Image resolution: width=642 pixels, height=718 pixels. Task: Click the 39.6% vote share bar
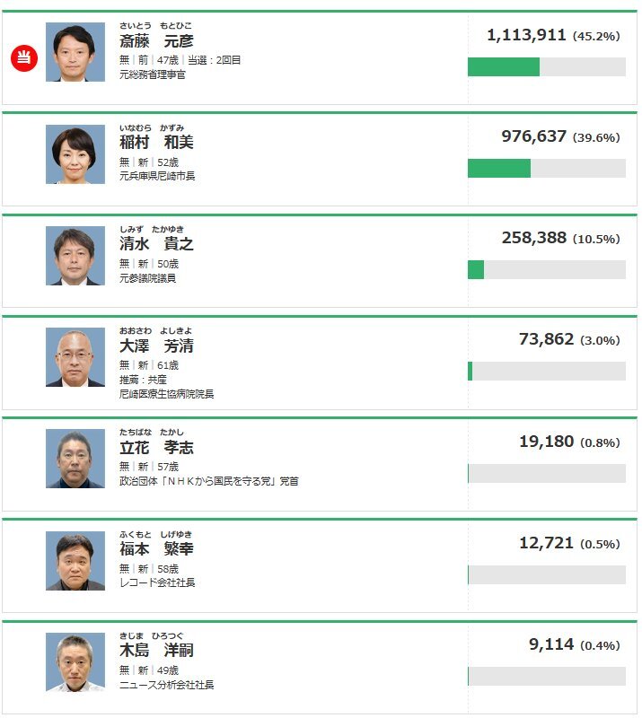click(547, 168)
